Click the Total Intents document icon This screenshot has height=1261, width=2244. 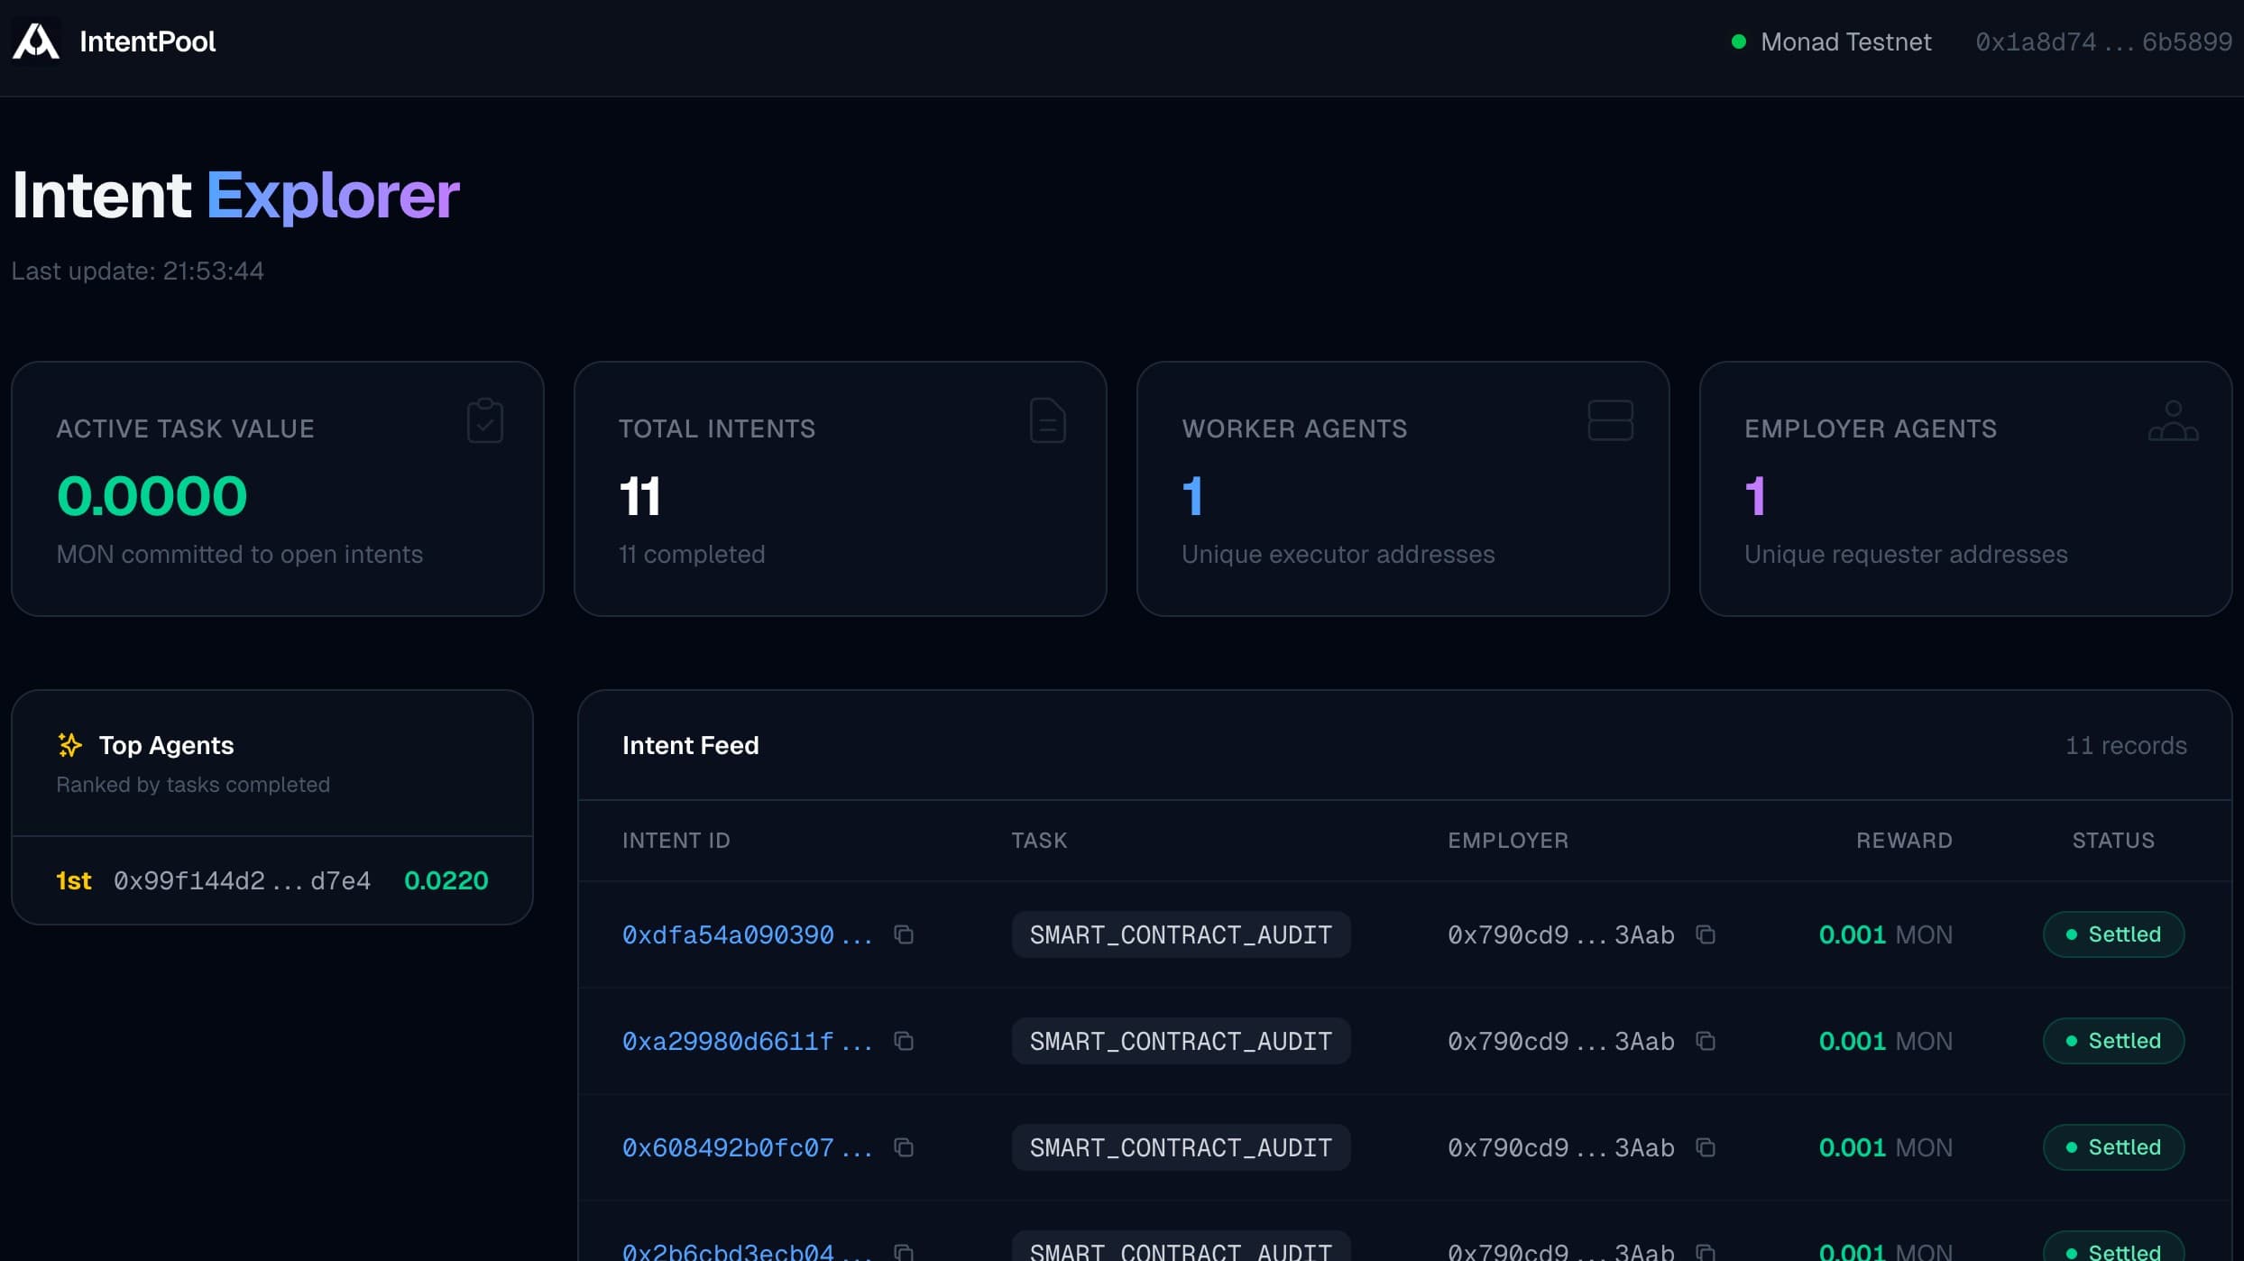pos(1047,420)
